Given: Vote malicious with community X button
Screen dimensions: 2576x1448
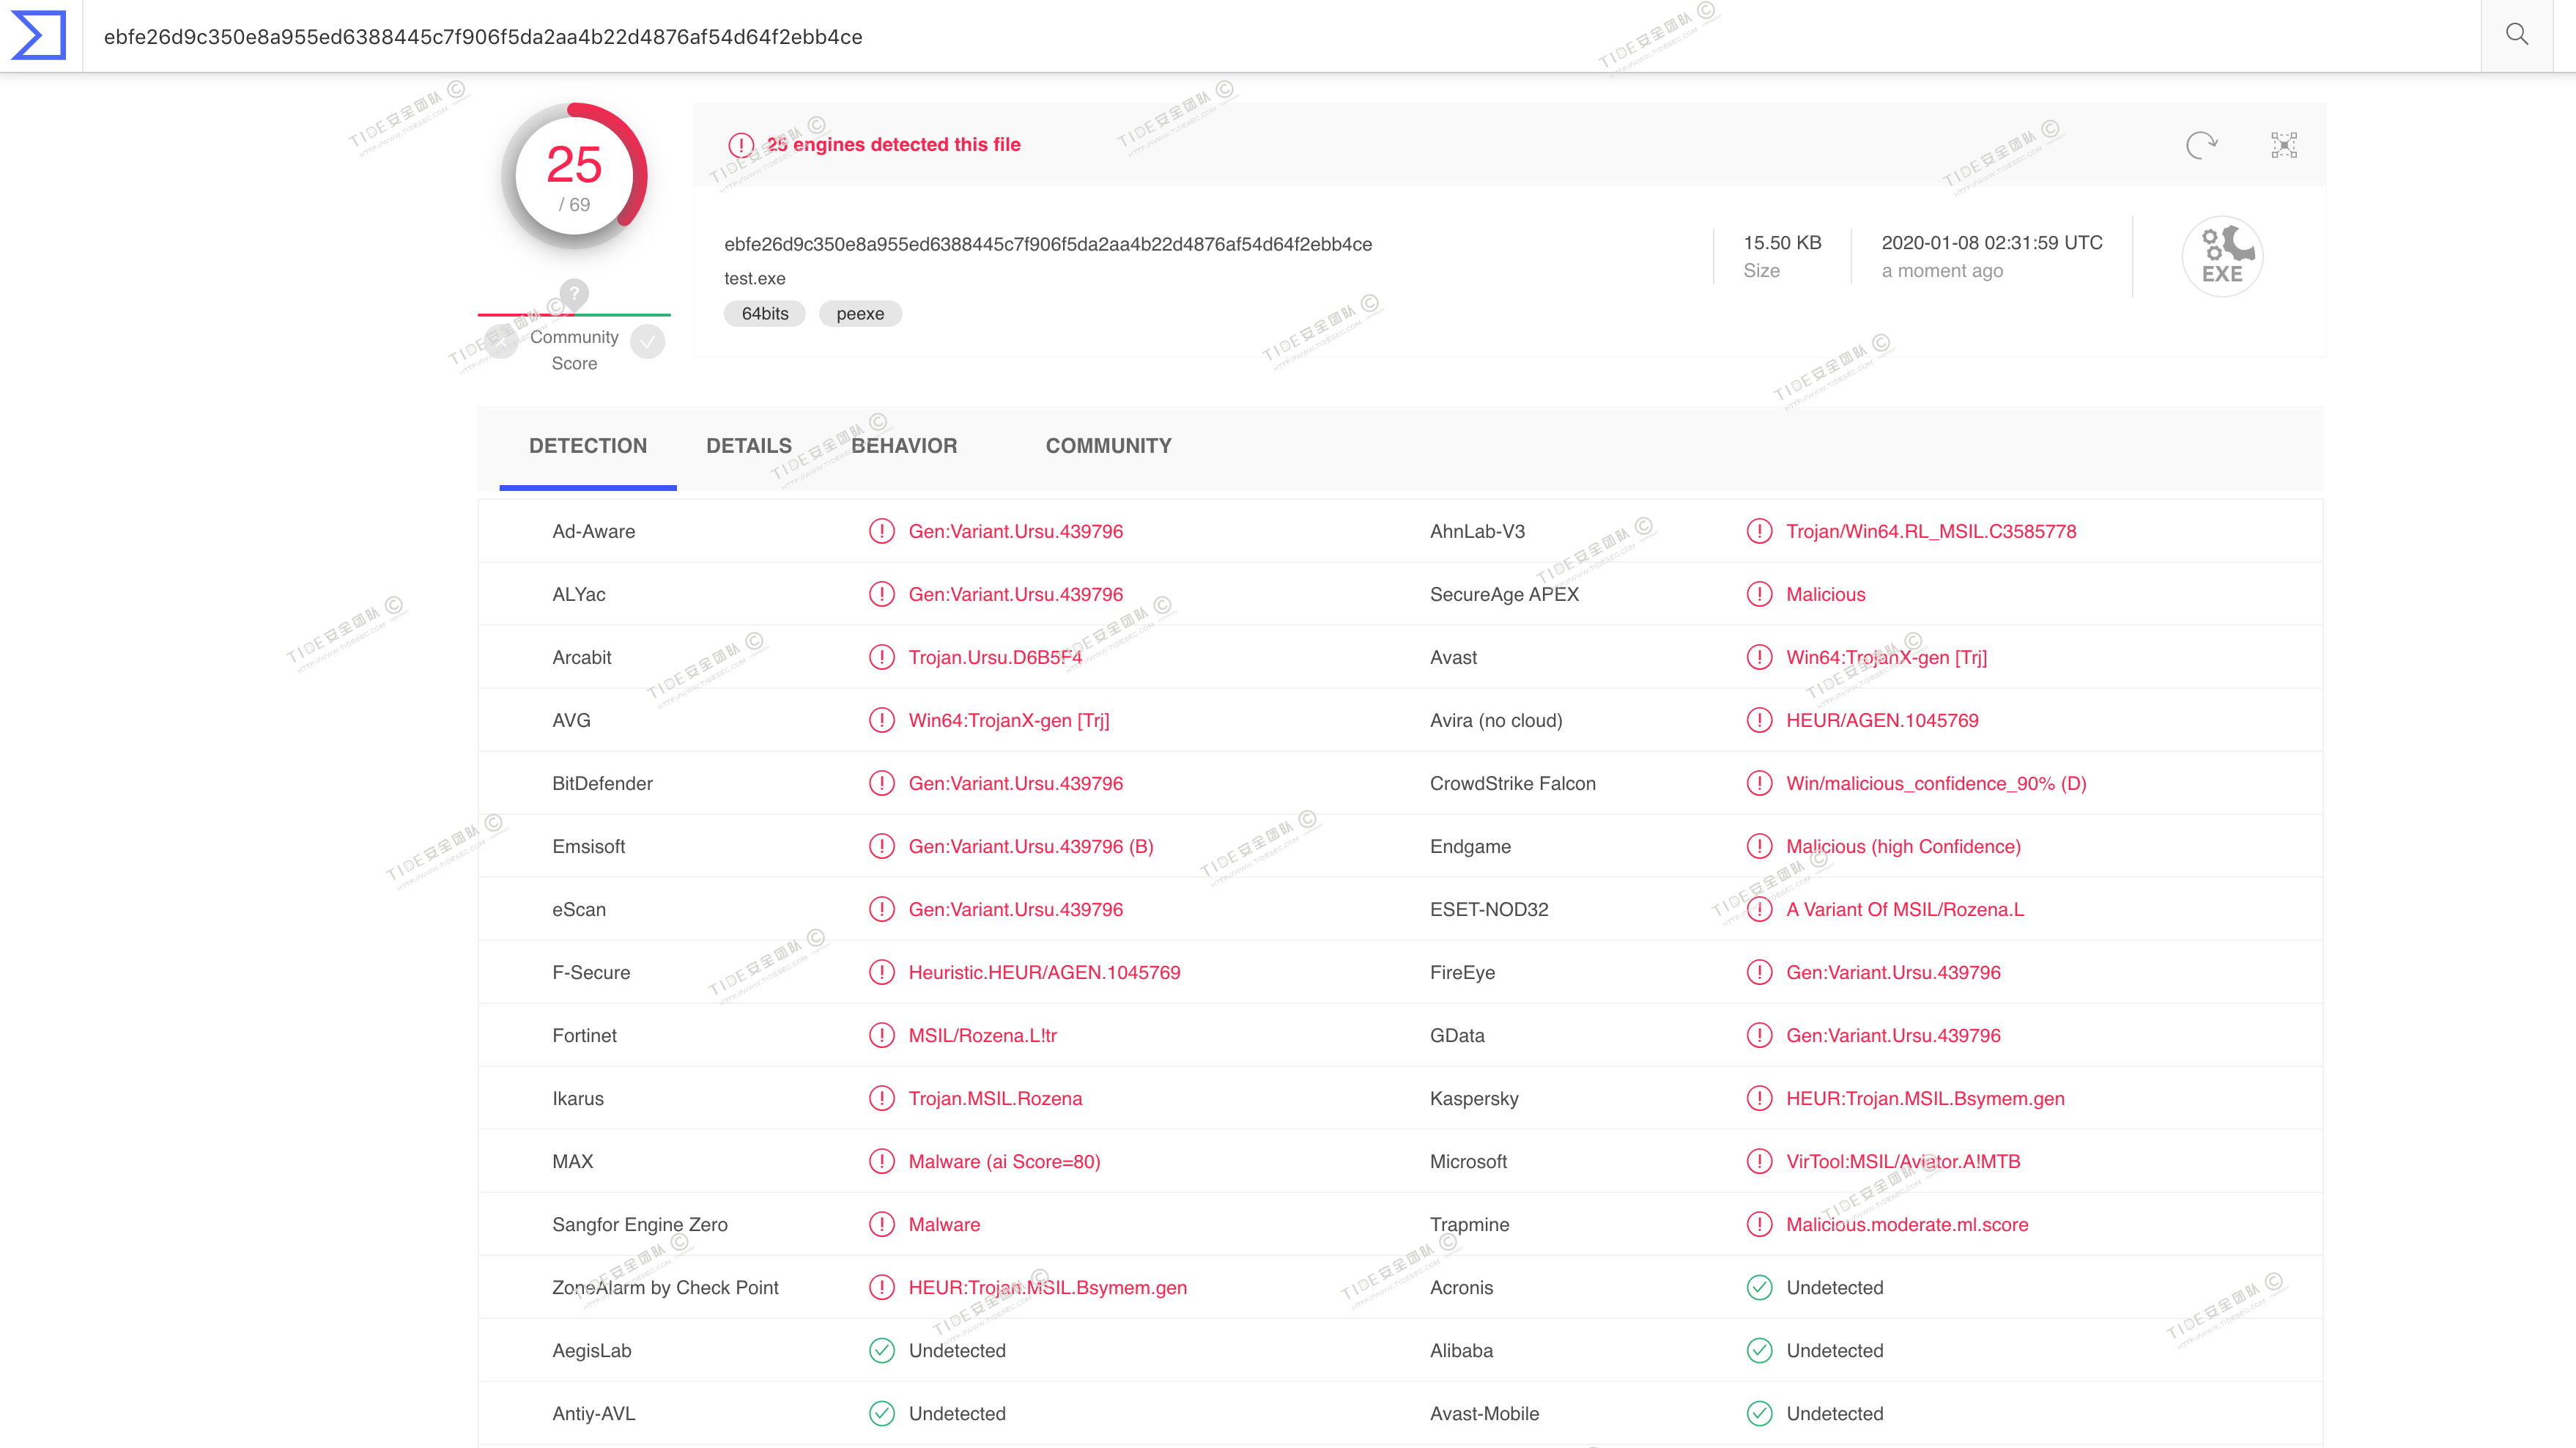Looking at the screenshot, I should [x=501, y=342].
